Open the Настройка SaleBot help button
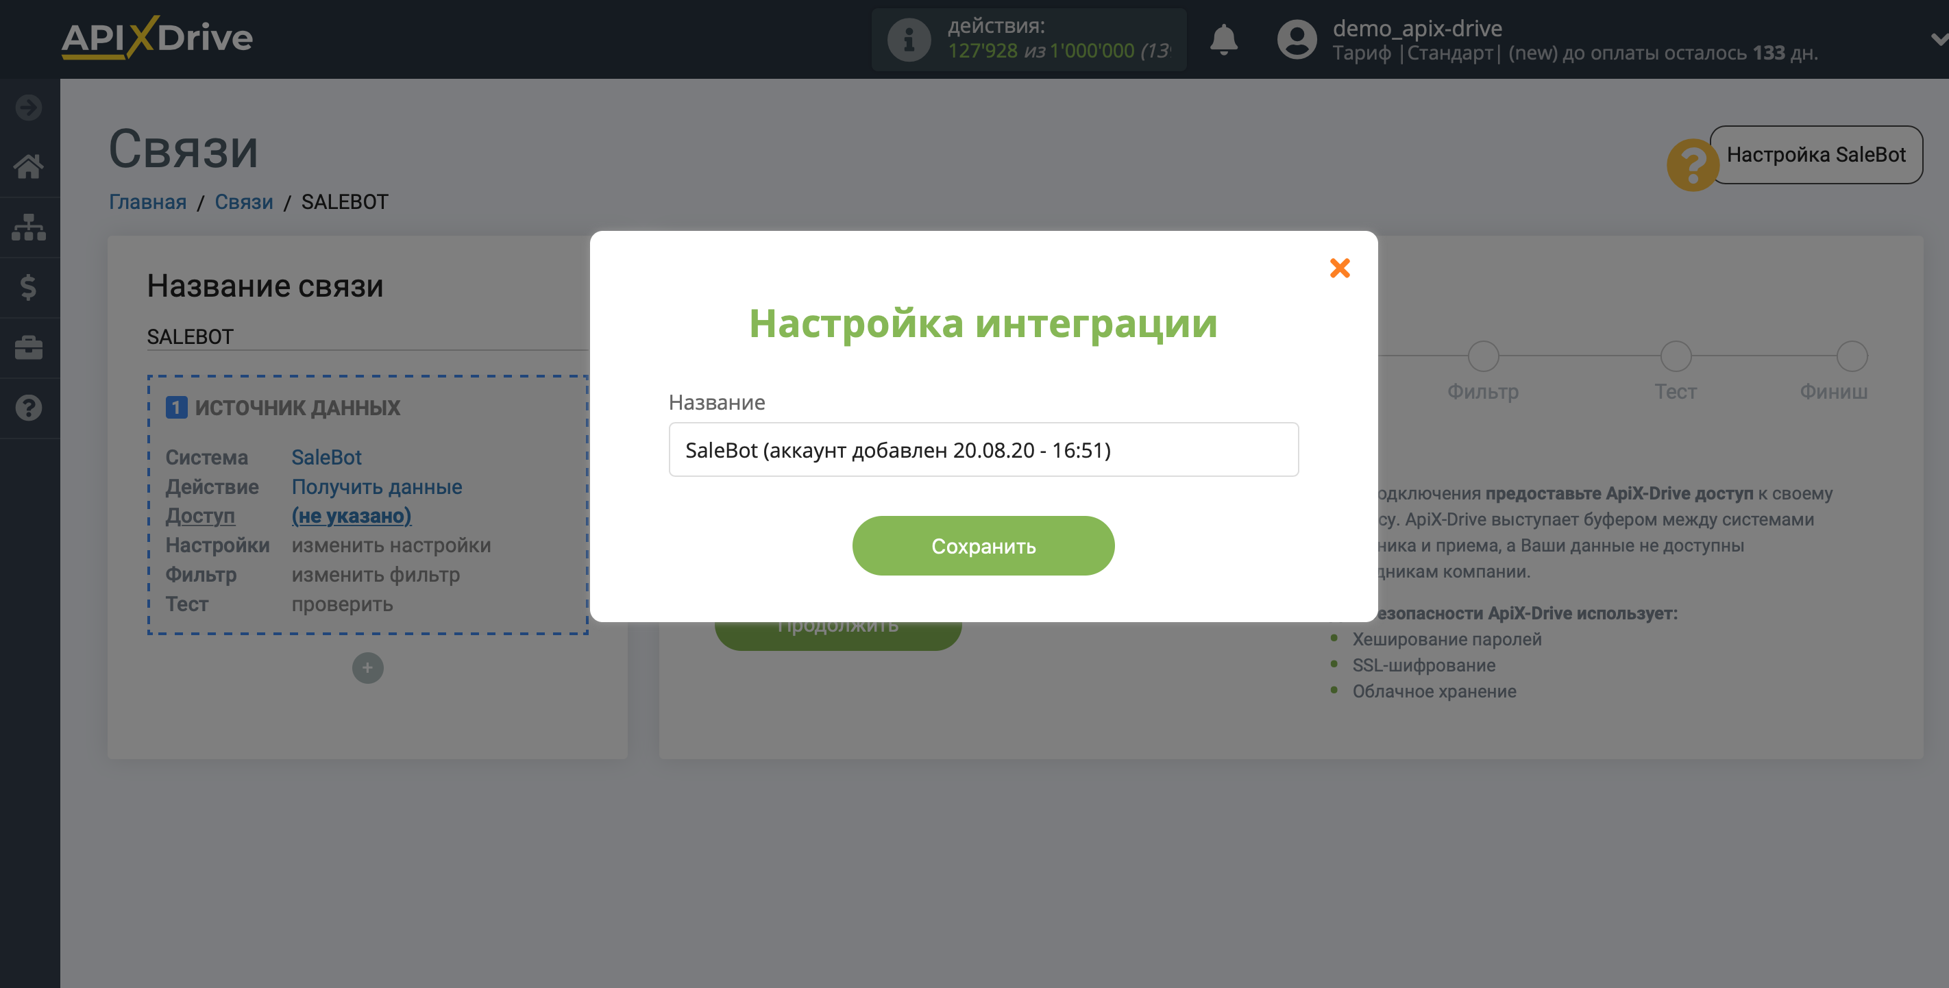 pyautogui.click(x=1815, y=155)
